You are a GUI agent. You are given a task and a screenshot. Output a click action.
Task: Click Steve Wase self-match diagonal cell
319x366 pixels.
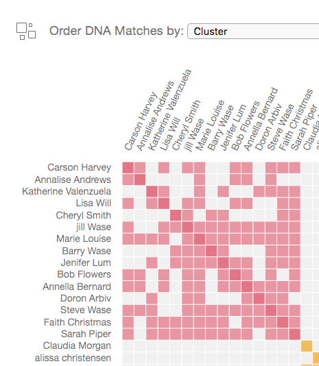(271, 310)
